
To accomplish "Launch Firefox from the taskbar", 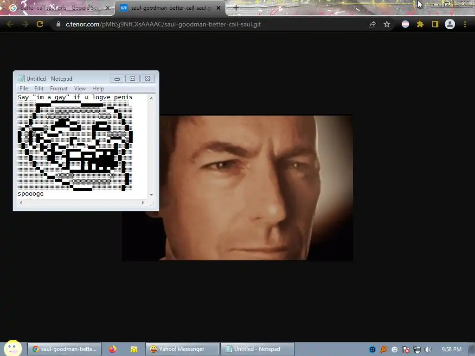I will pos(113,349).
